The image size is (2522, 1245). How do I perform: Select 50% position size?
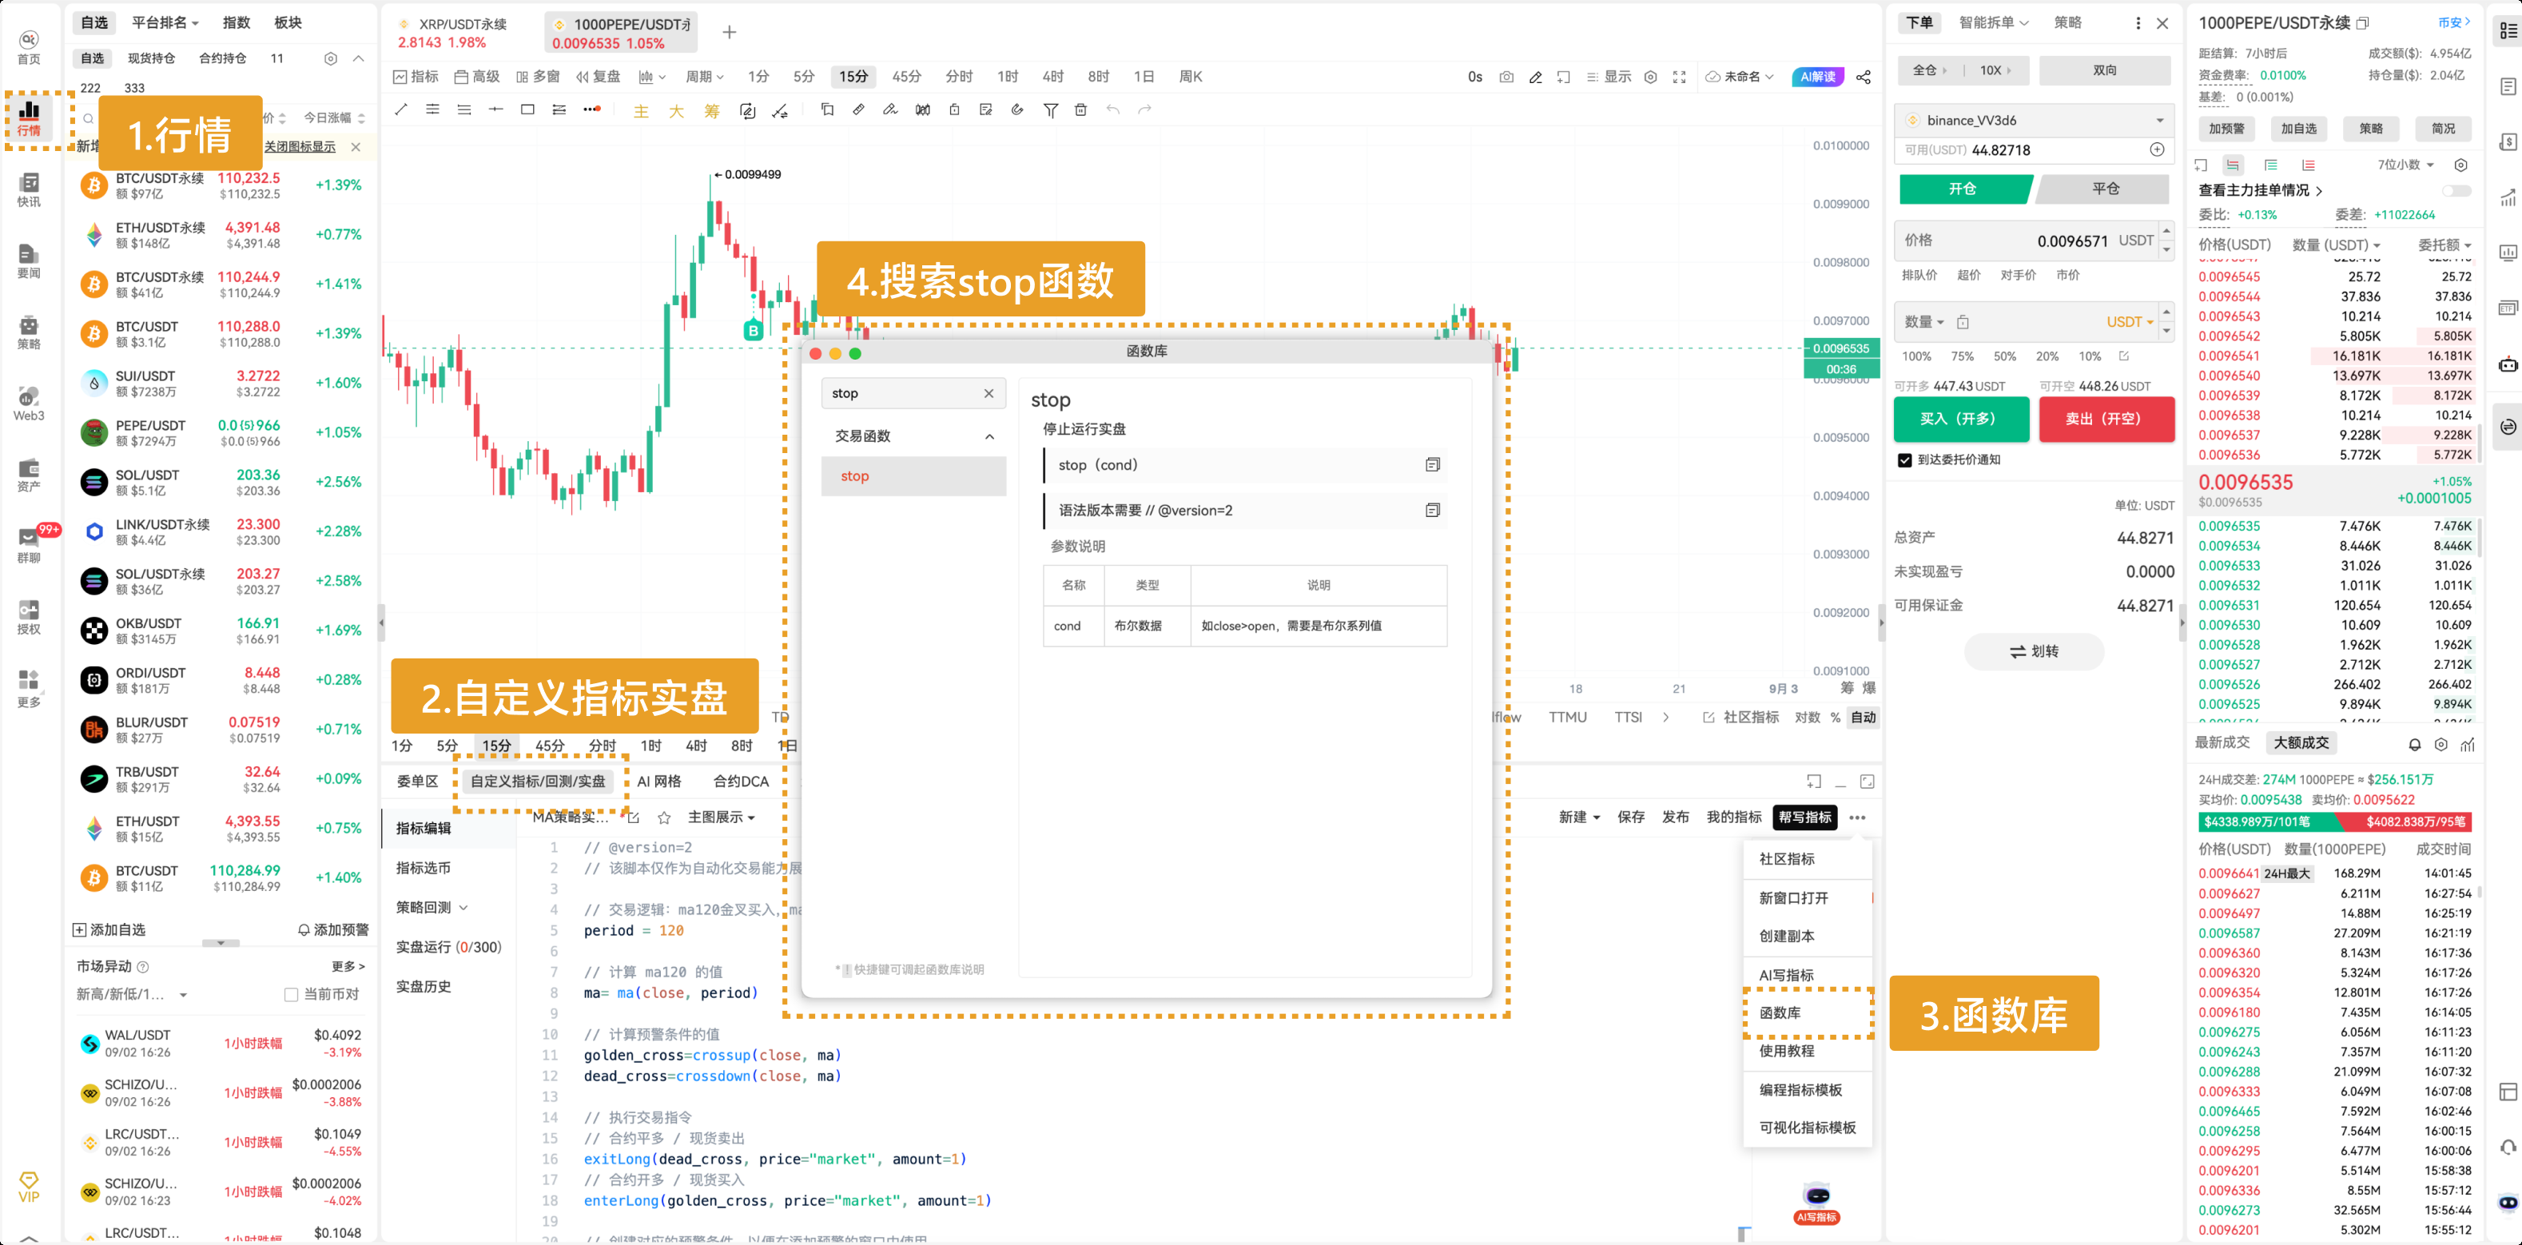pyautogui.click(x=2005, y=356)
